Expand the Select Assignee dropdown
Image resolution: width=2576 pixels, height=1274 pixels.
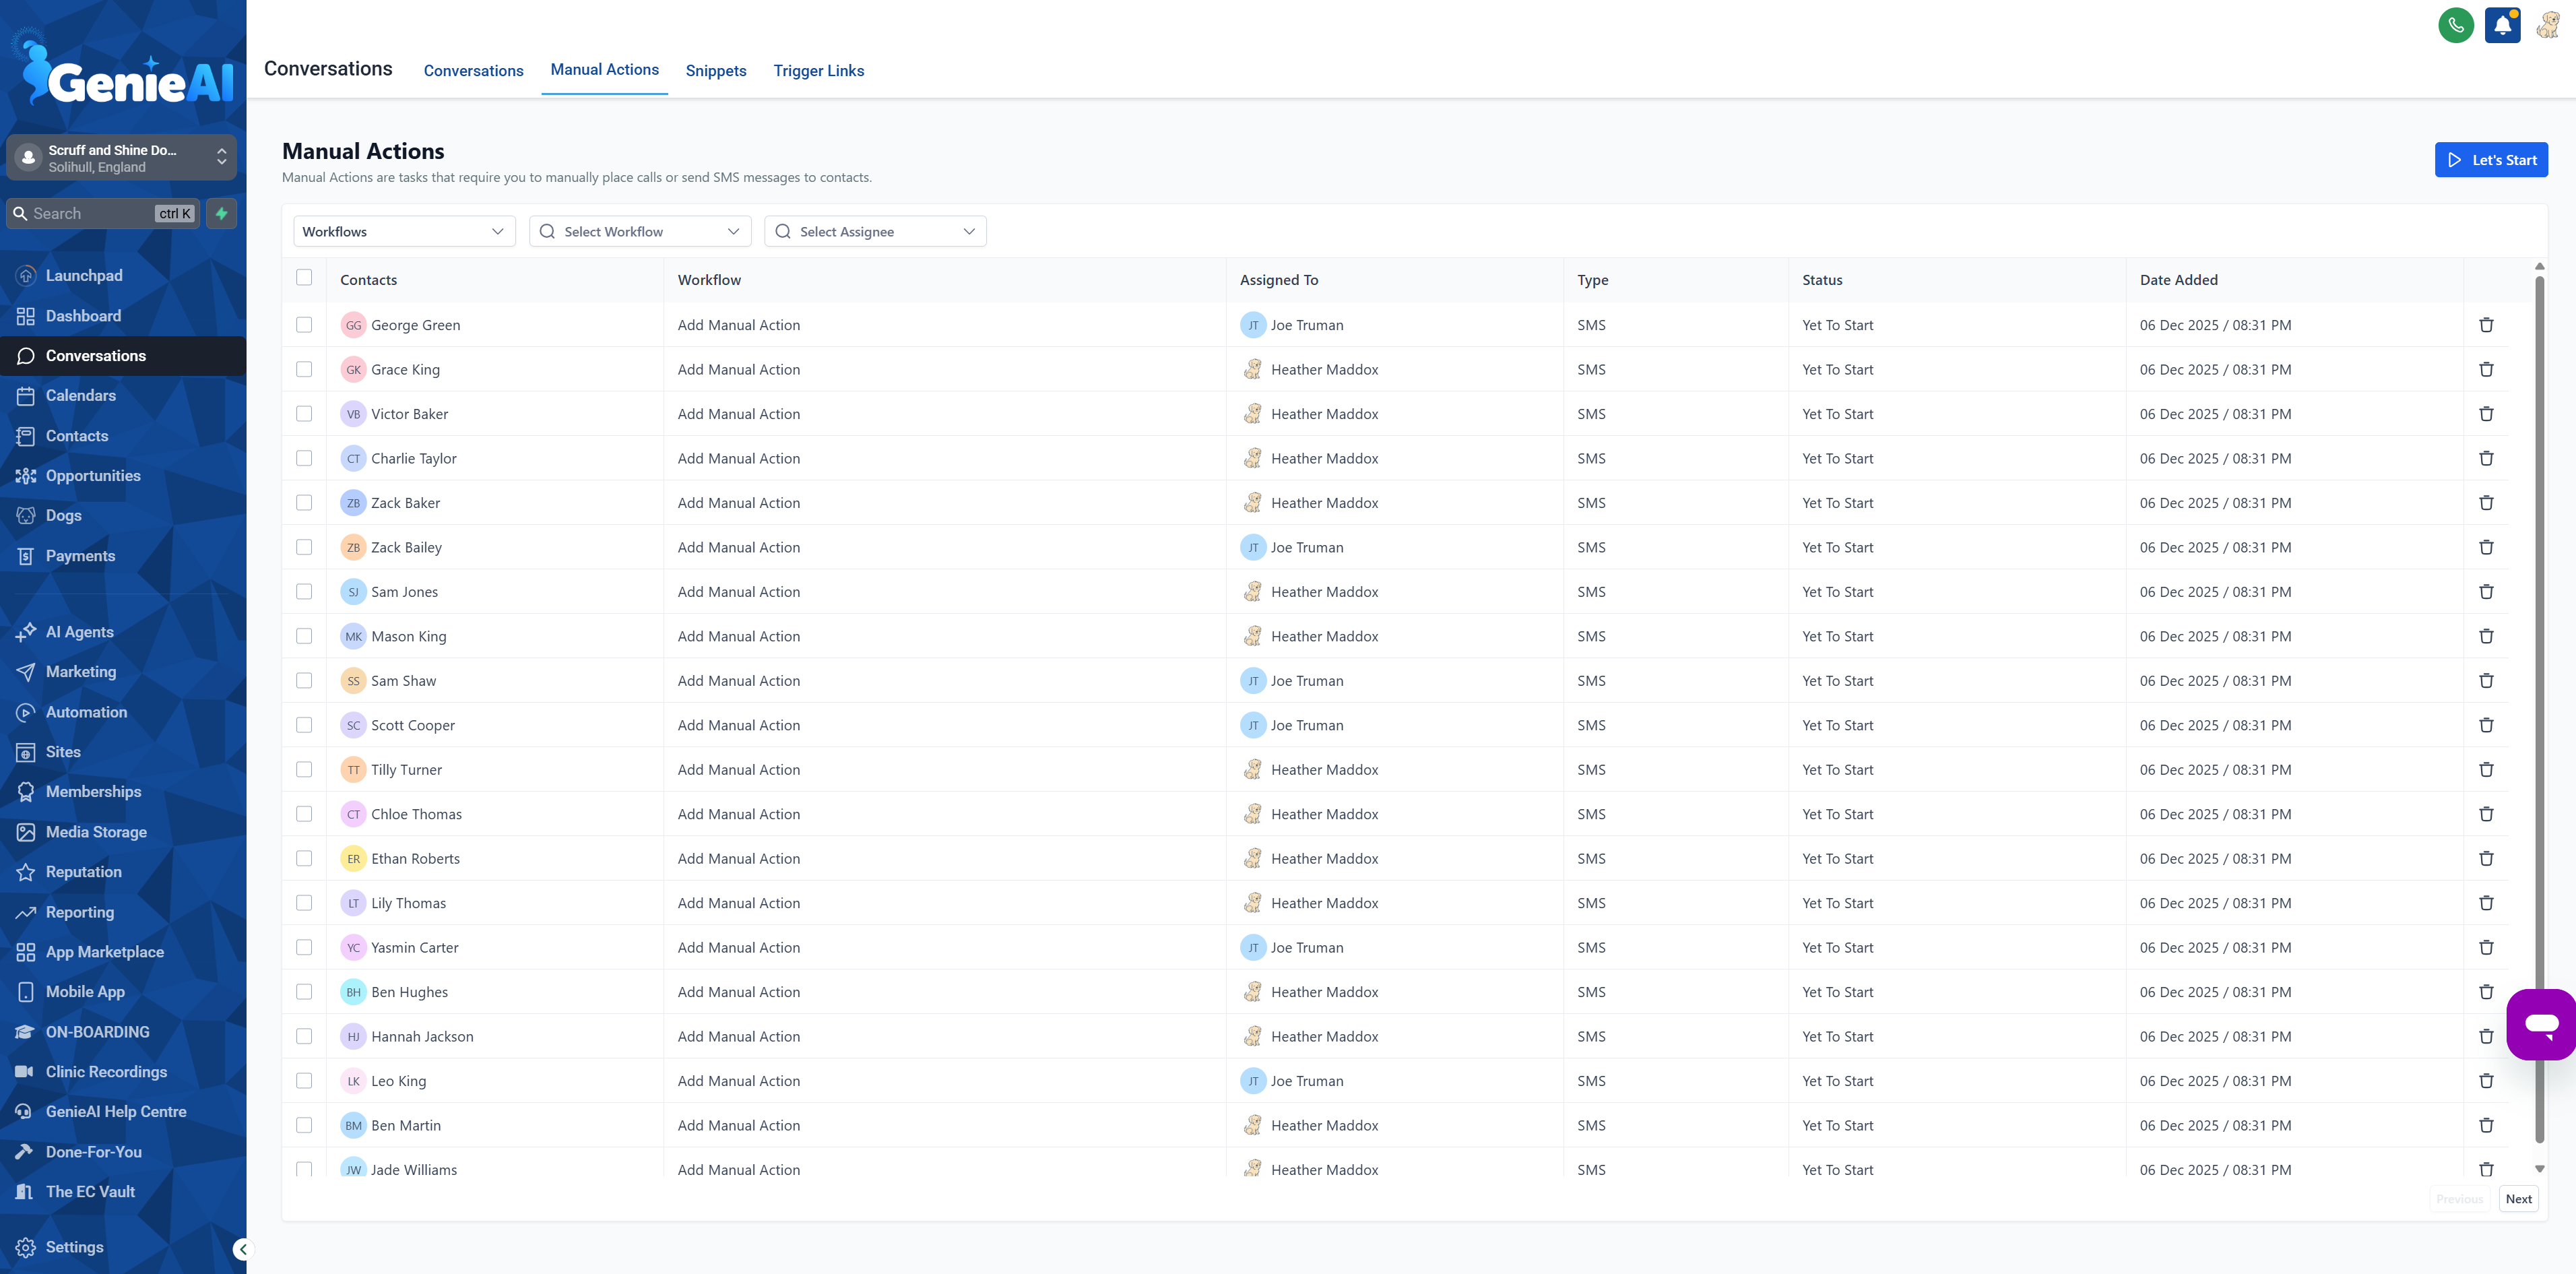pyautogui.click(x=875, y=231)
